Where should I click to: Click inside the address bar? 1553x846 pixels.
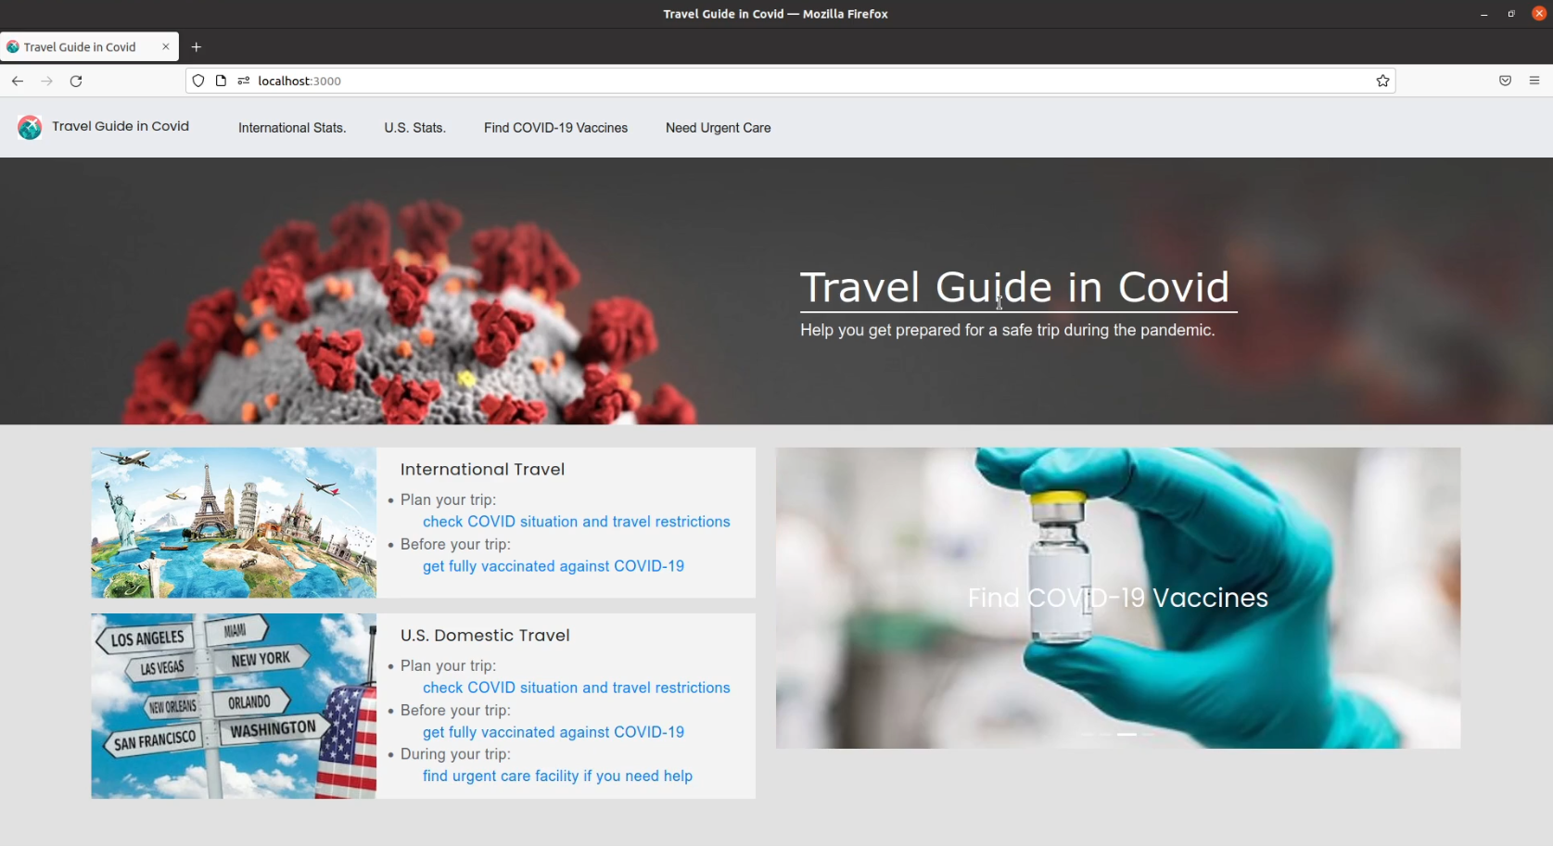[649, 81]
